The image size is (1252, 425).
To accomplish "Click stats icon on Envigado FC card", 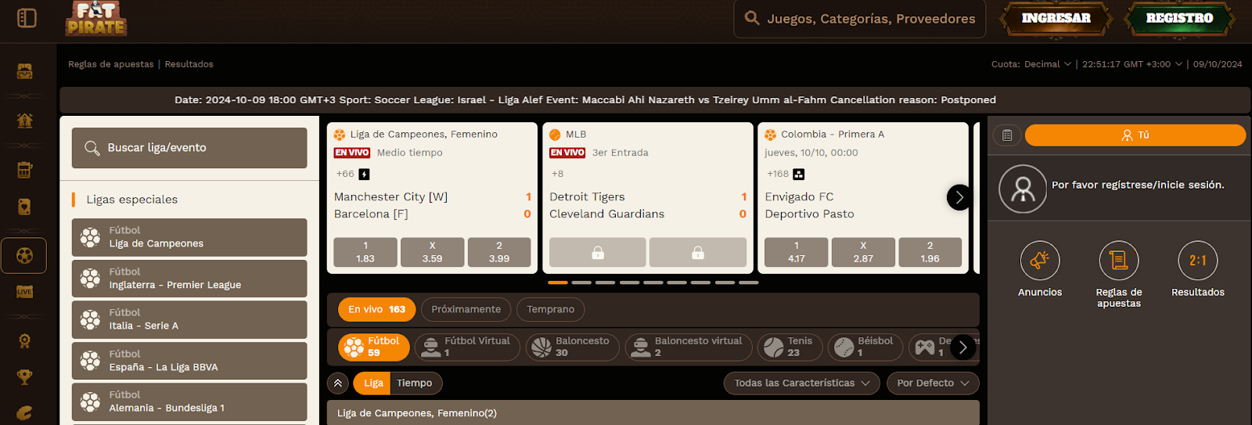I will (798, 174).
